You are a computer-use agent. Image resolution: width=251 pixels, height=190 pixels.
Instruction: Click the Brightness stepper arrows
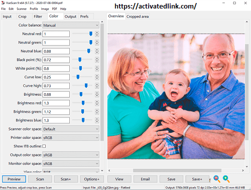(x=97, y=94)
